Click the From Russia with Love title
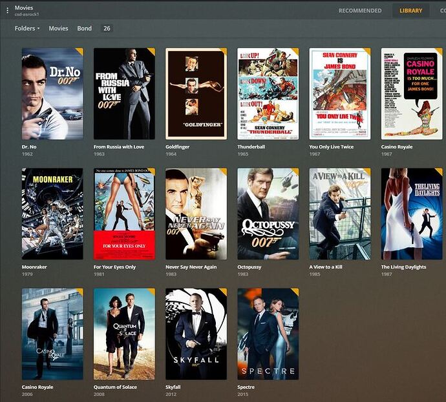This screenshot has width=446, height=402. (119, 146)
